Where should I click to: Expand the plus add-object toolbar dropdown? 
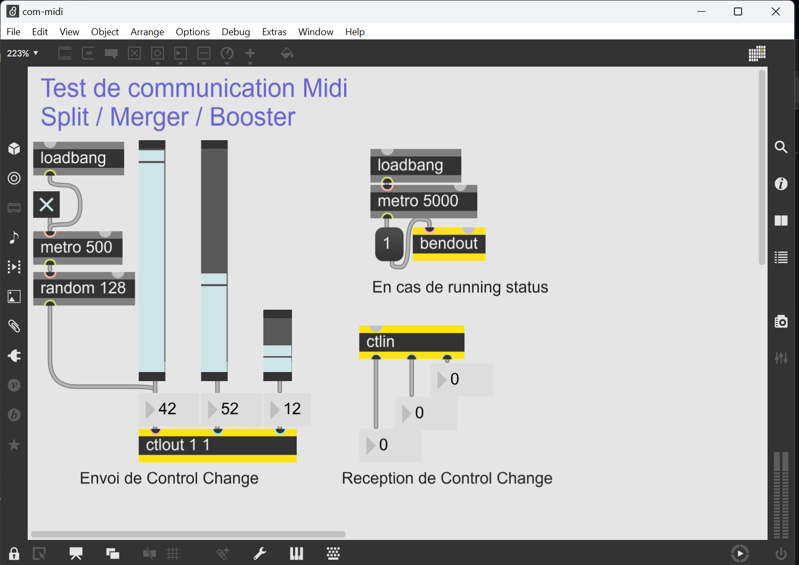[x=250, y=55]
